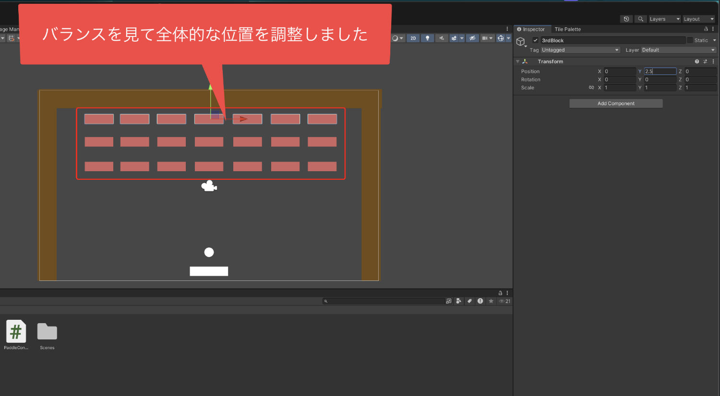Click the Scale Z field
This screenshot has width=720, height=396.
tap(700, 88)
